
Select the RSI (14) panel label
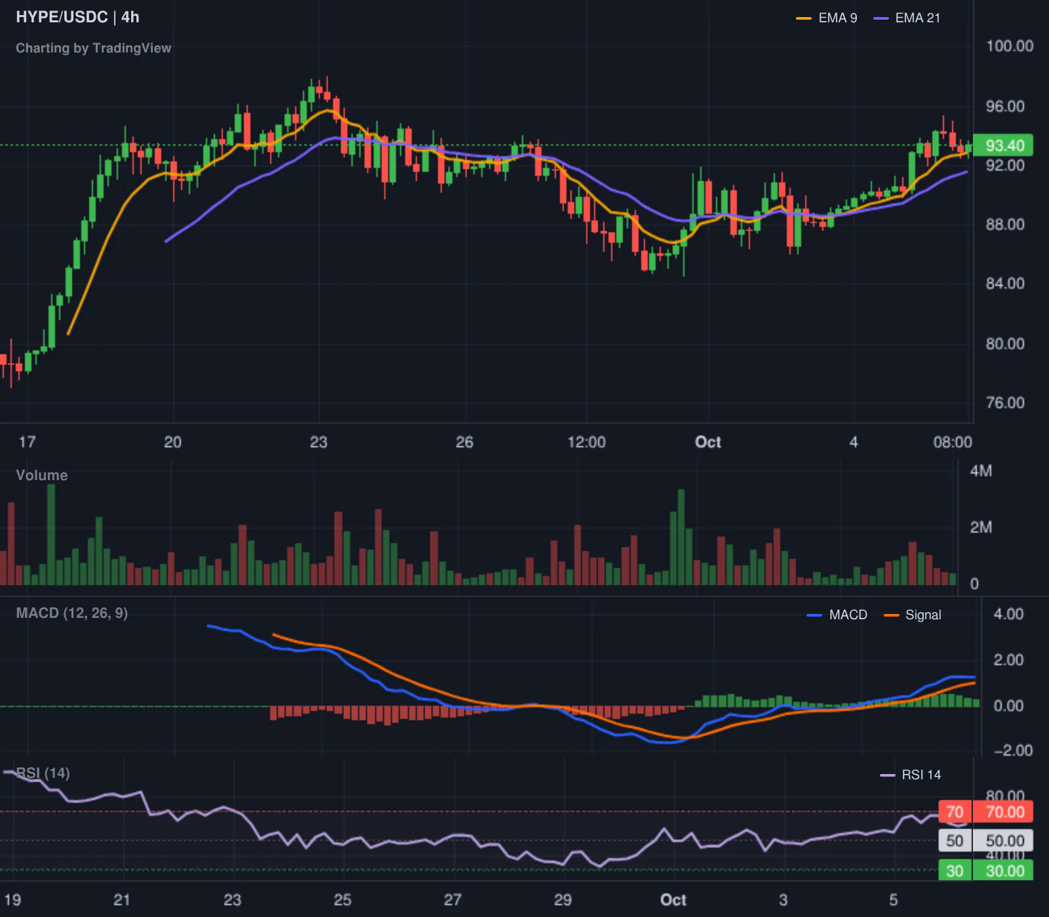click(x=43, y=773)
